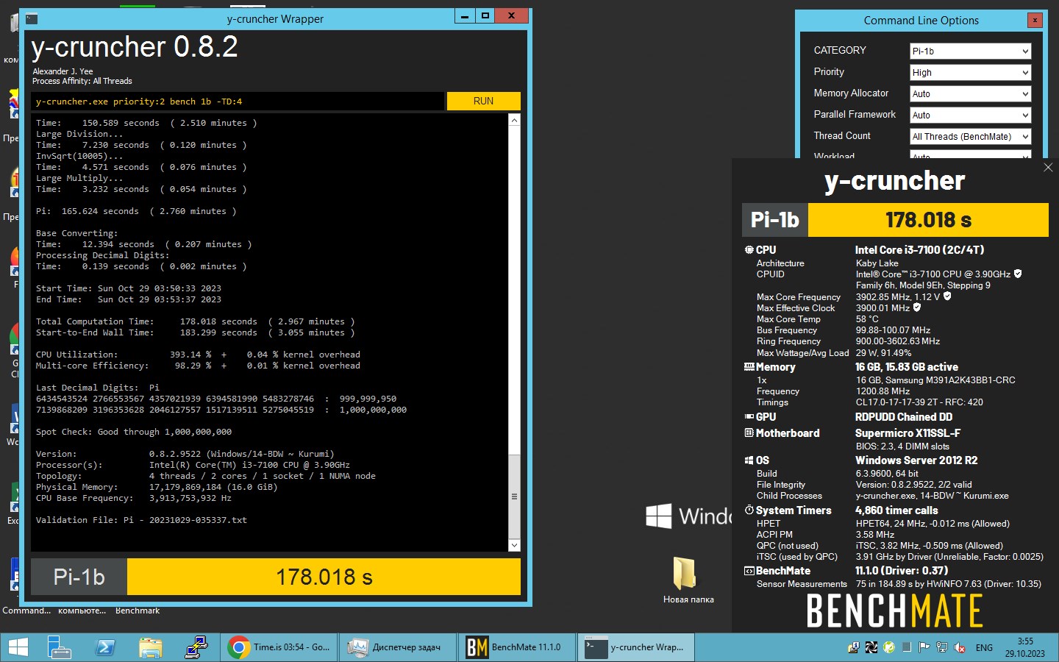Open the Новая папка desktop folder
Viewport: 1059px width, 662px height.
(688, 580)
